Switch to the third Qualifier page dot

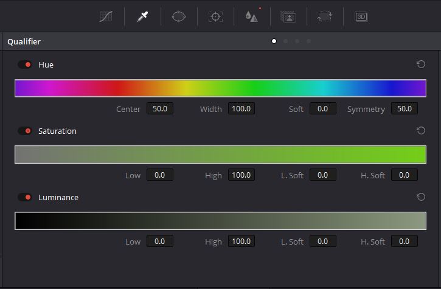(x=297, y=41)
